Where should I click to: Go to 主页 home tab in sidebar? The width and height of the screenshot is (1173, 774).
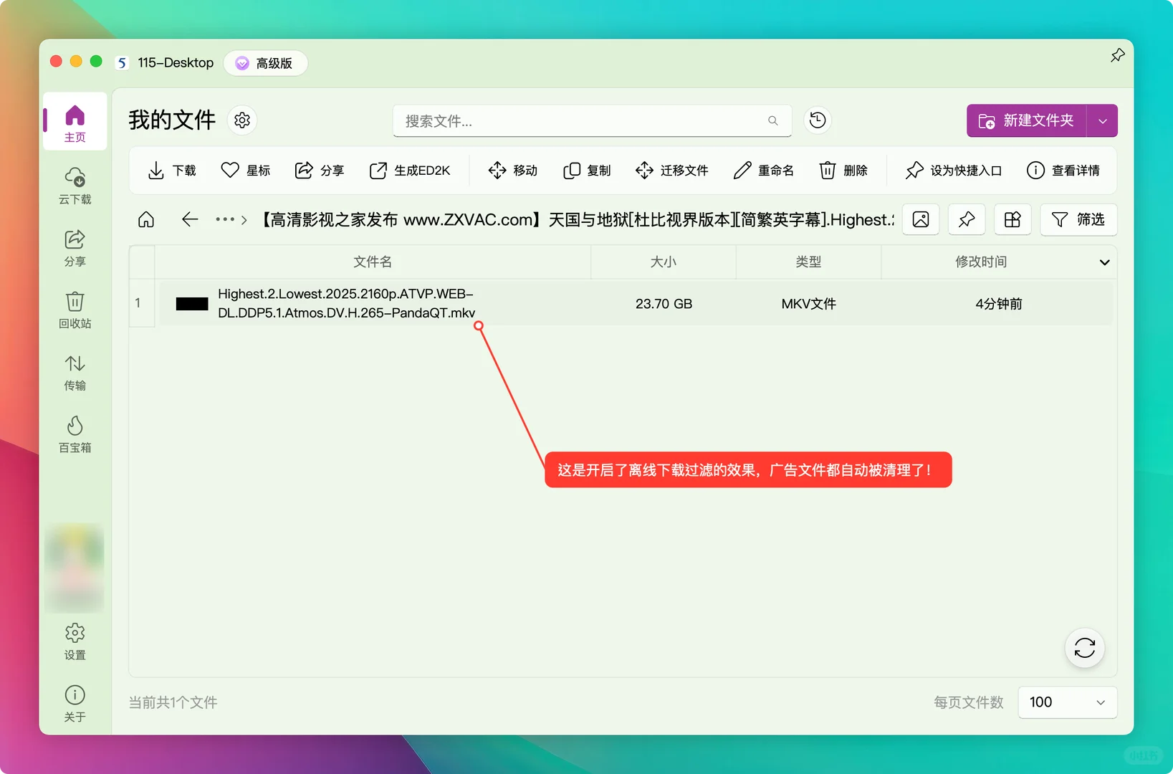(74, 121)
